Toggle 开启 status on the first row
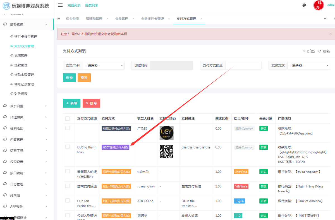Image resolution: width=335 pixels, height=220 pixels. (x=263, y=128)
